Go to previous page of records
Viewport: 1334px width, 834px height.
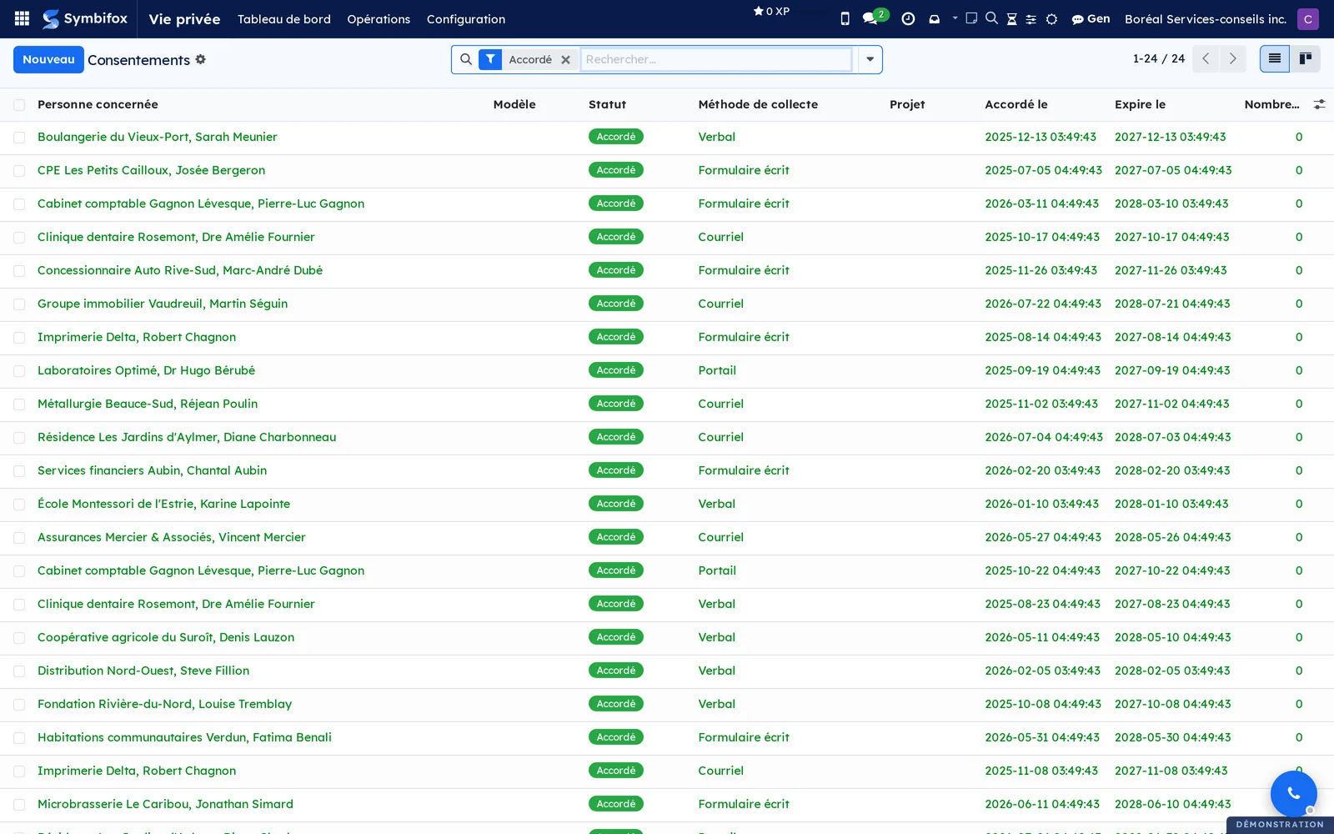click(1206, 58)
